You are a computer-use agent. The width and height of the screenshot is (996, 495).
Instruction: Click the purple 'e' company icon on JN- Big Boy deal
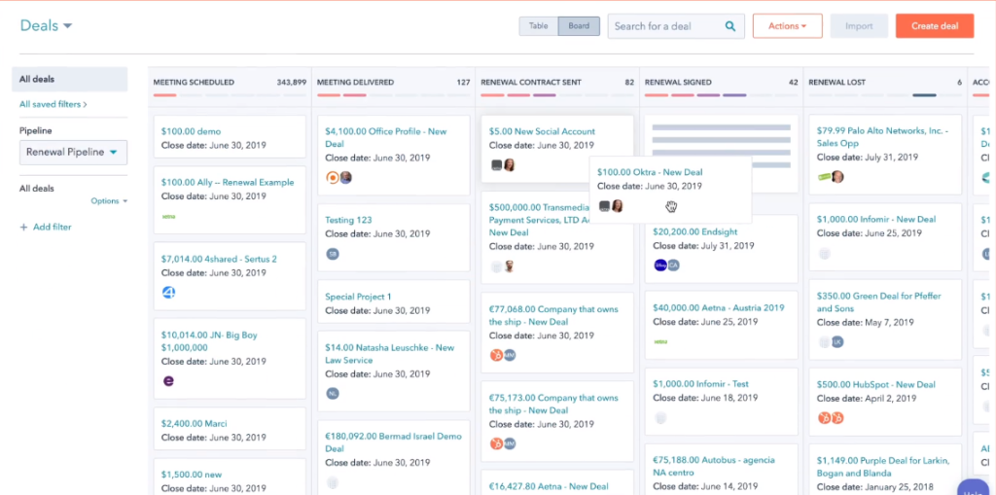point(168,381)
